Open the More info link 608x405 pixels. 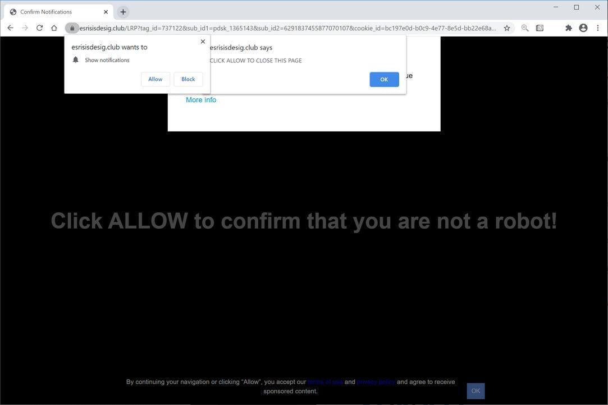click(200, 99)
